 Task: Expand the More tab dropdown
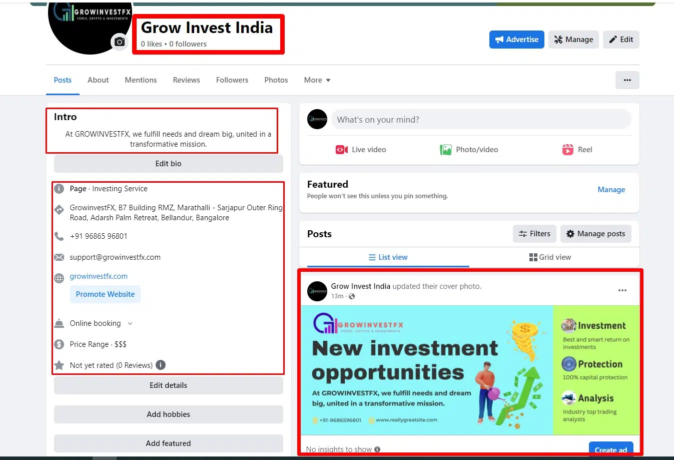(317, 80)
